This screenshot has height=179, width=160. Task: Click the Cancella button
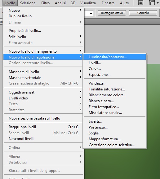[143, 13]
